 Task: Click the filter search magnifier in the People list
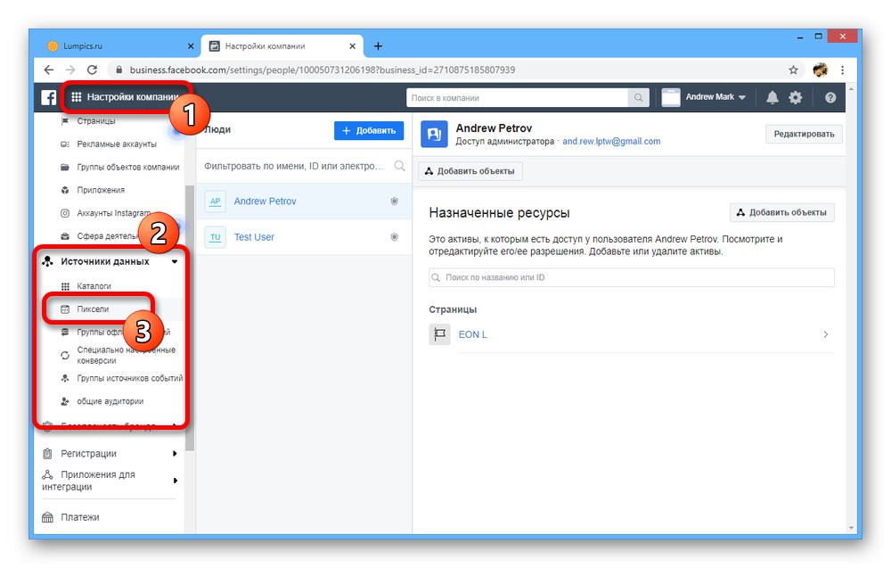point(399,166)
